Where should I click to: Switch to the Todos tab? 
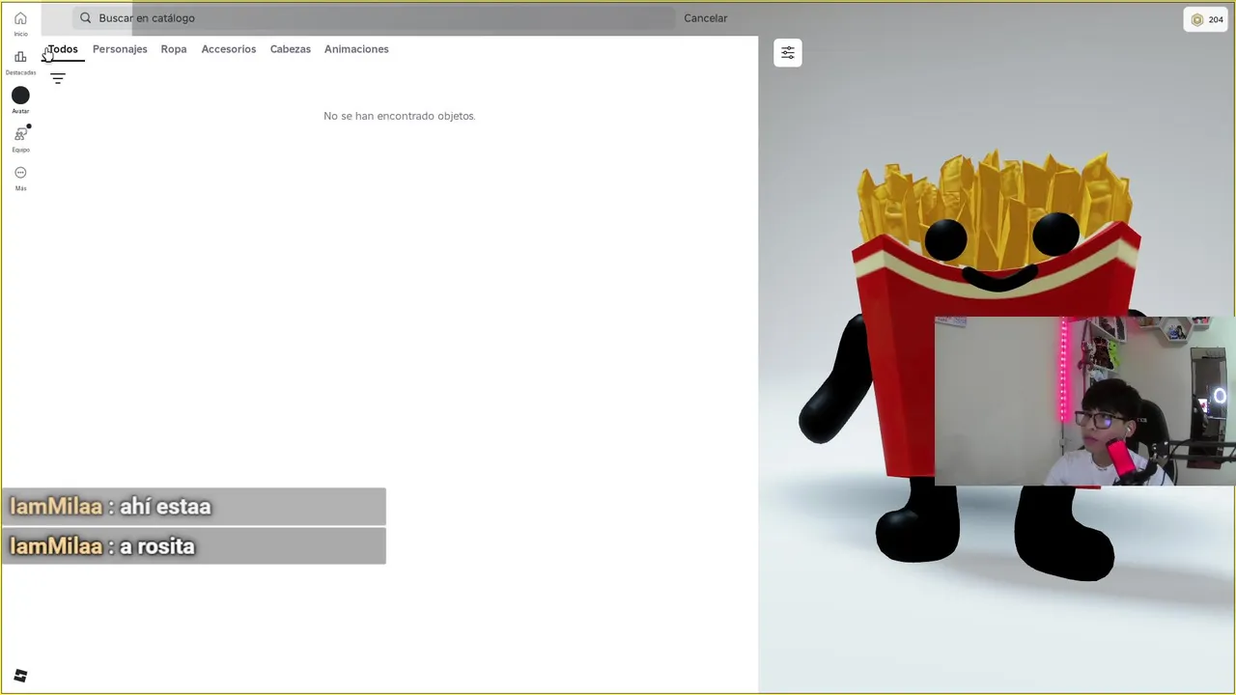click(63, 49)
